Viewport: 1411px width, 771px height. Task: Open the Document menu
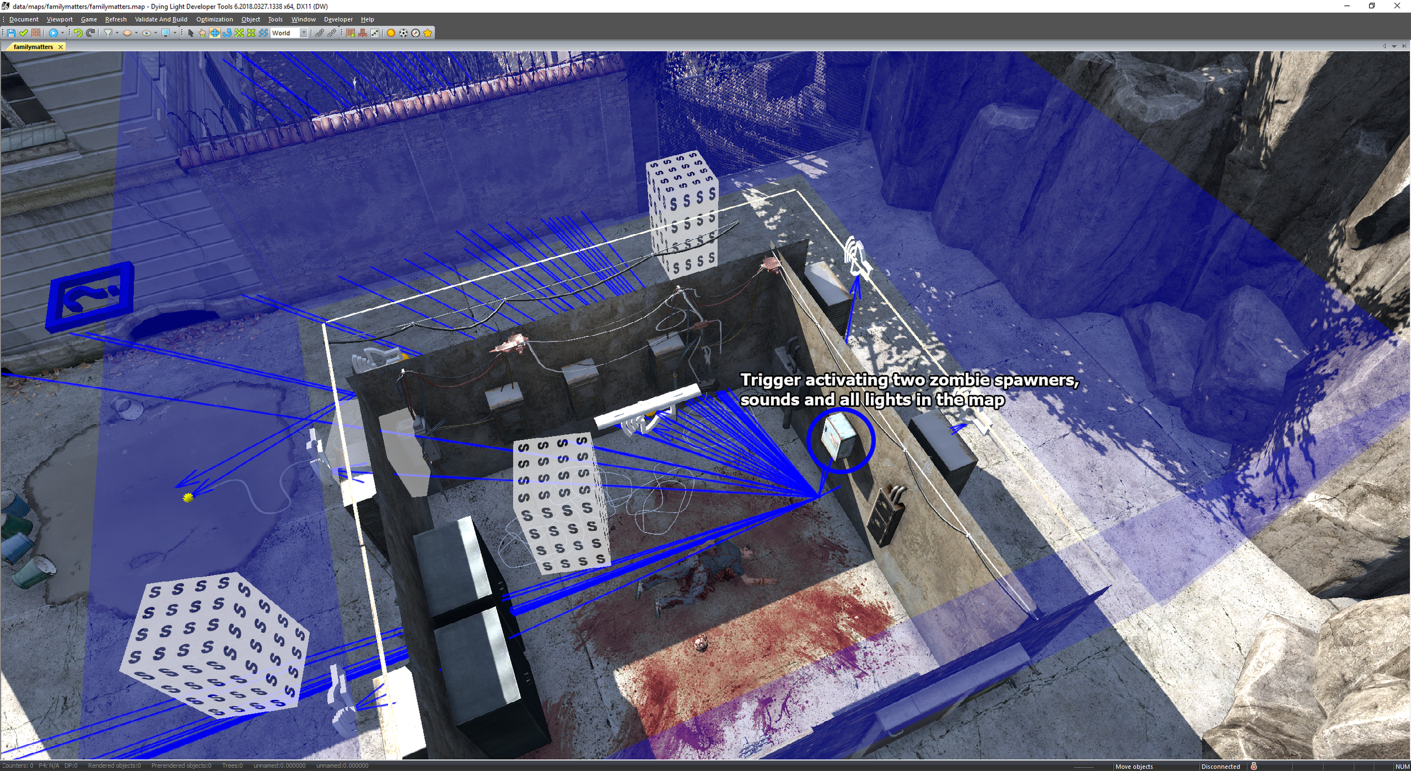[24, 19]
